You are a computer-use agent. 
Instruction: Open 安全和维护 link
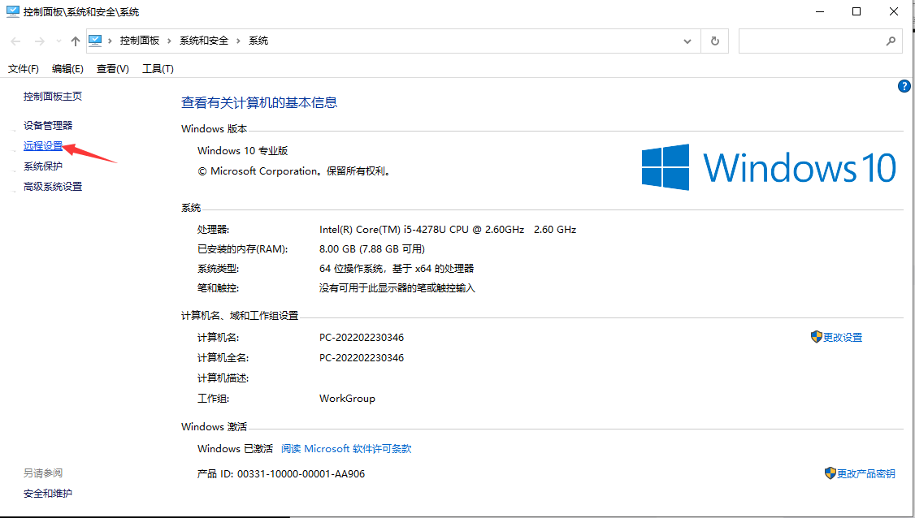[x=48, y=494]
